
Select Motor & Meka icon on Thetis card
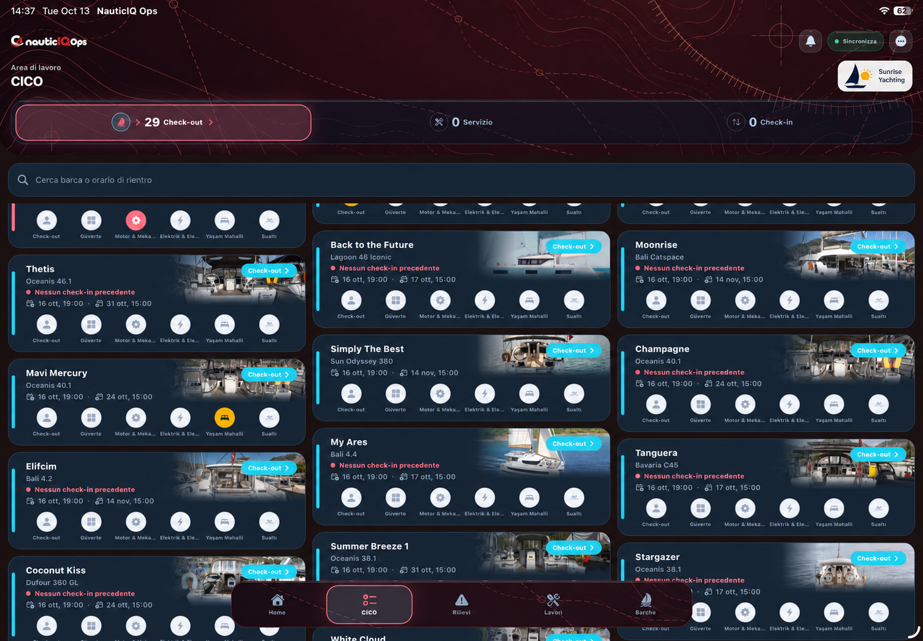pyautogui.click(x=136, y=324)
